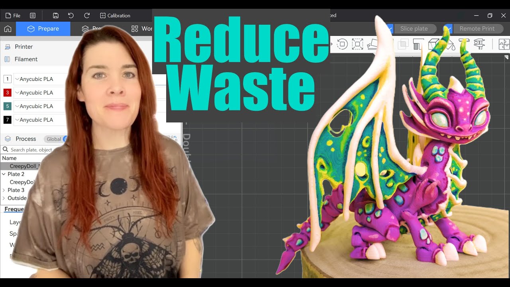
Task: Open the Calibration menu
Action: [x=115, y=16]
